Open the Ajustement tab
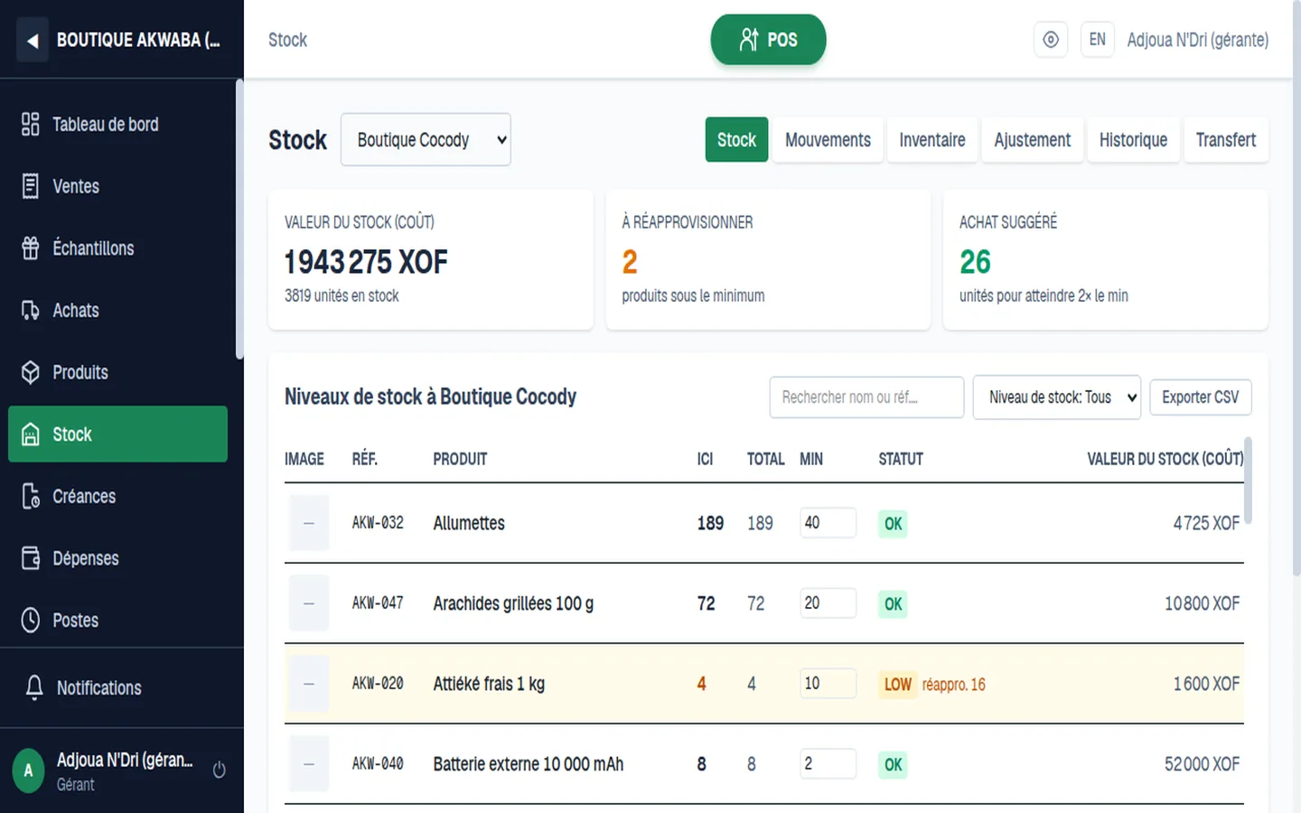 [1032, 140]
